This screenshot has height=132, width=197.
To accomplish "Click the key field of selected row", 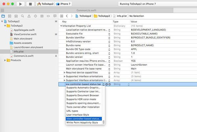I will tap(83, 84).
